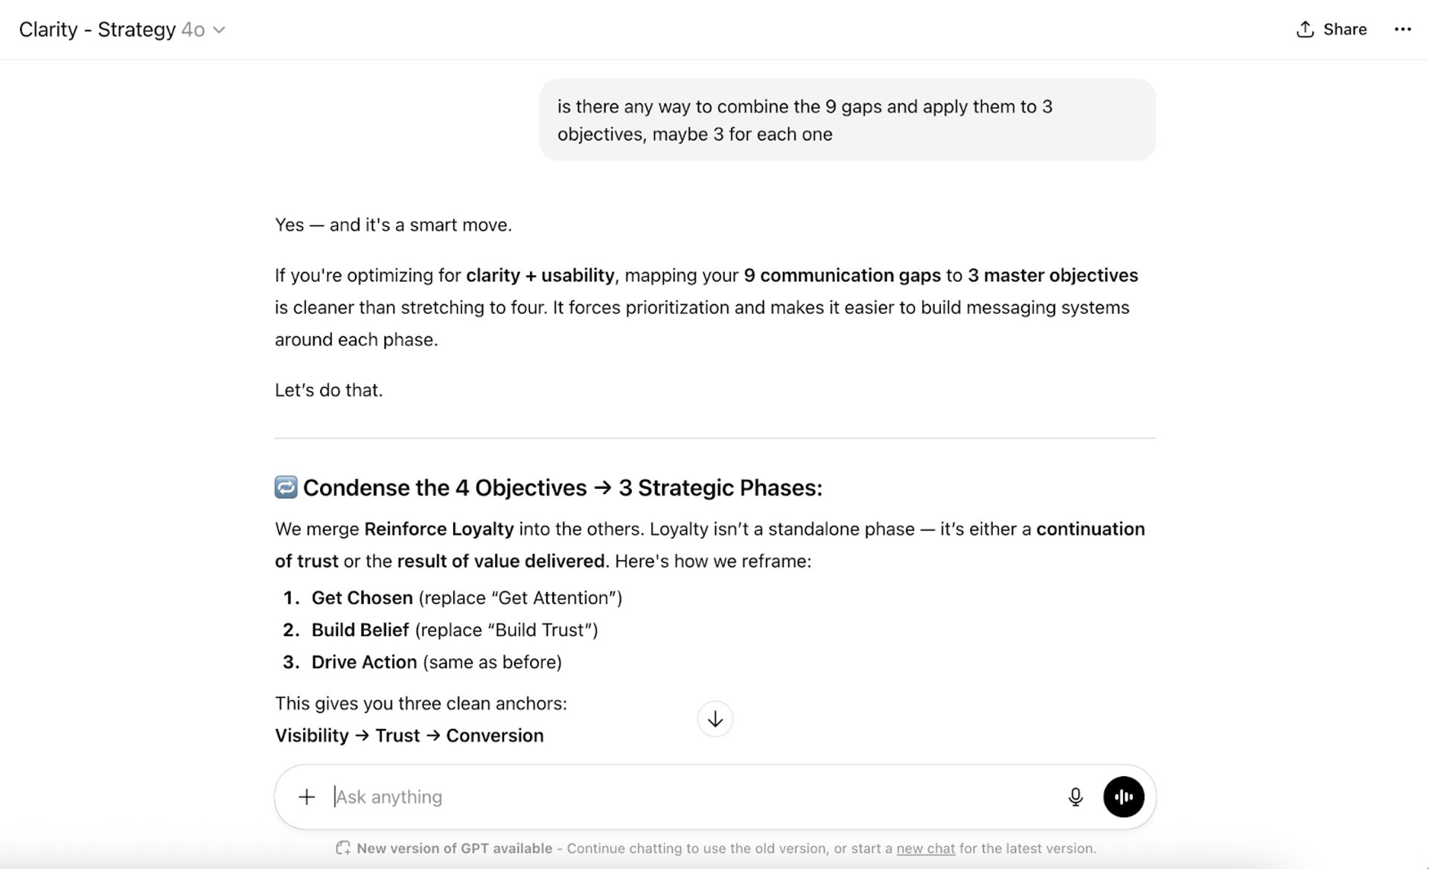Open the three-dot more options menu
The image size is (1429, 869).
(1402, 29)
